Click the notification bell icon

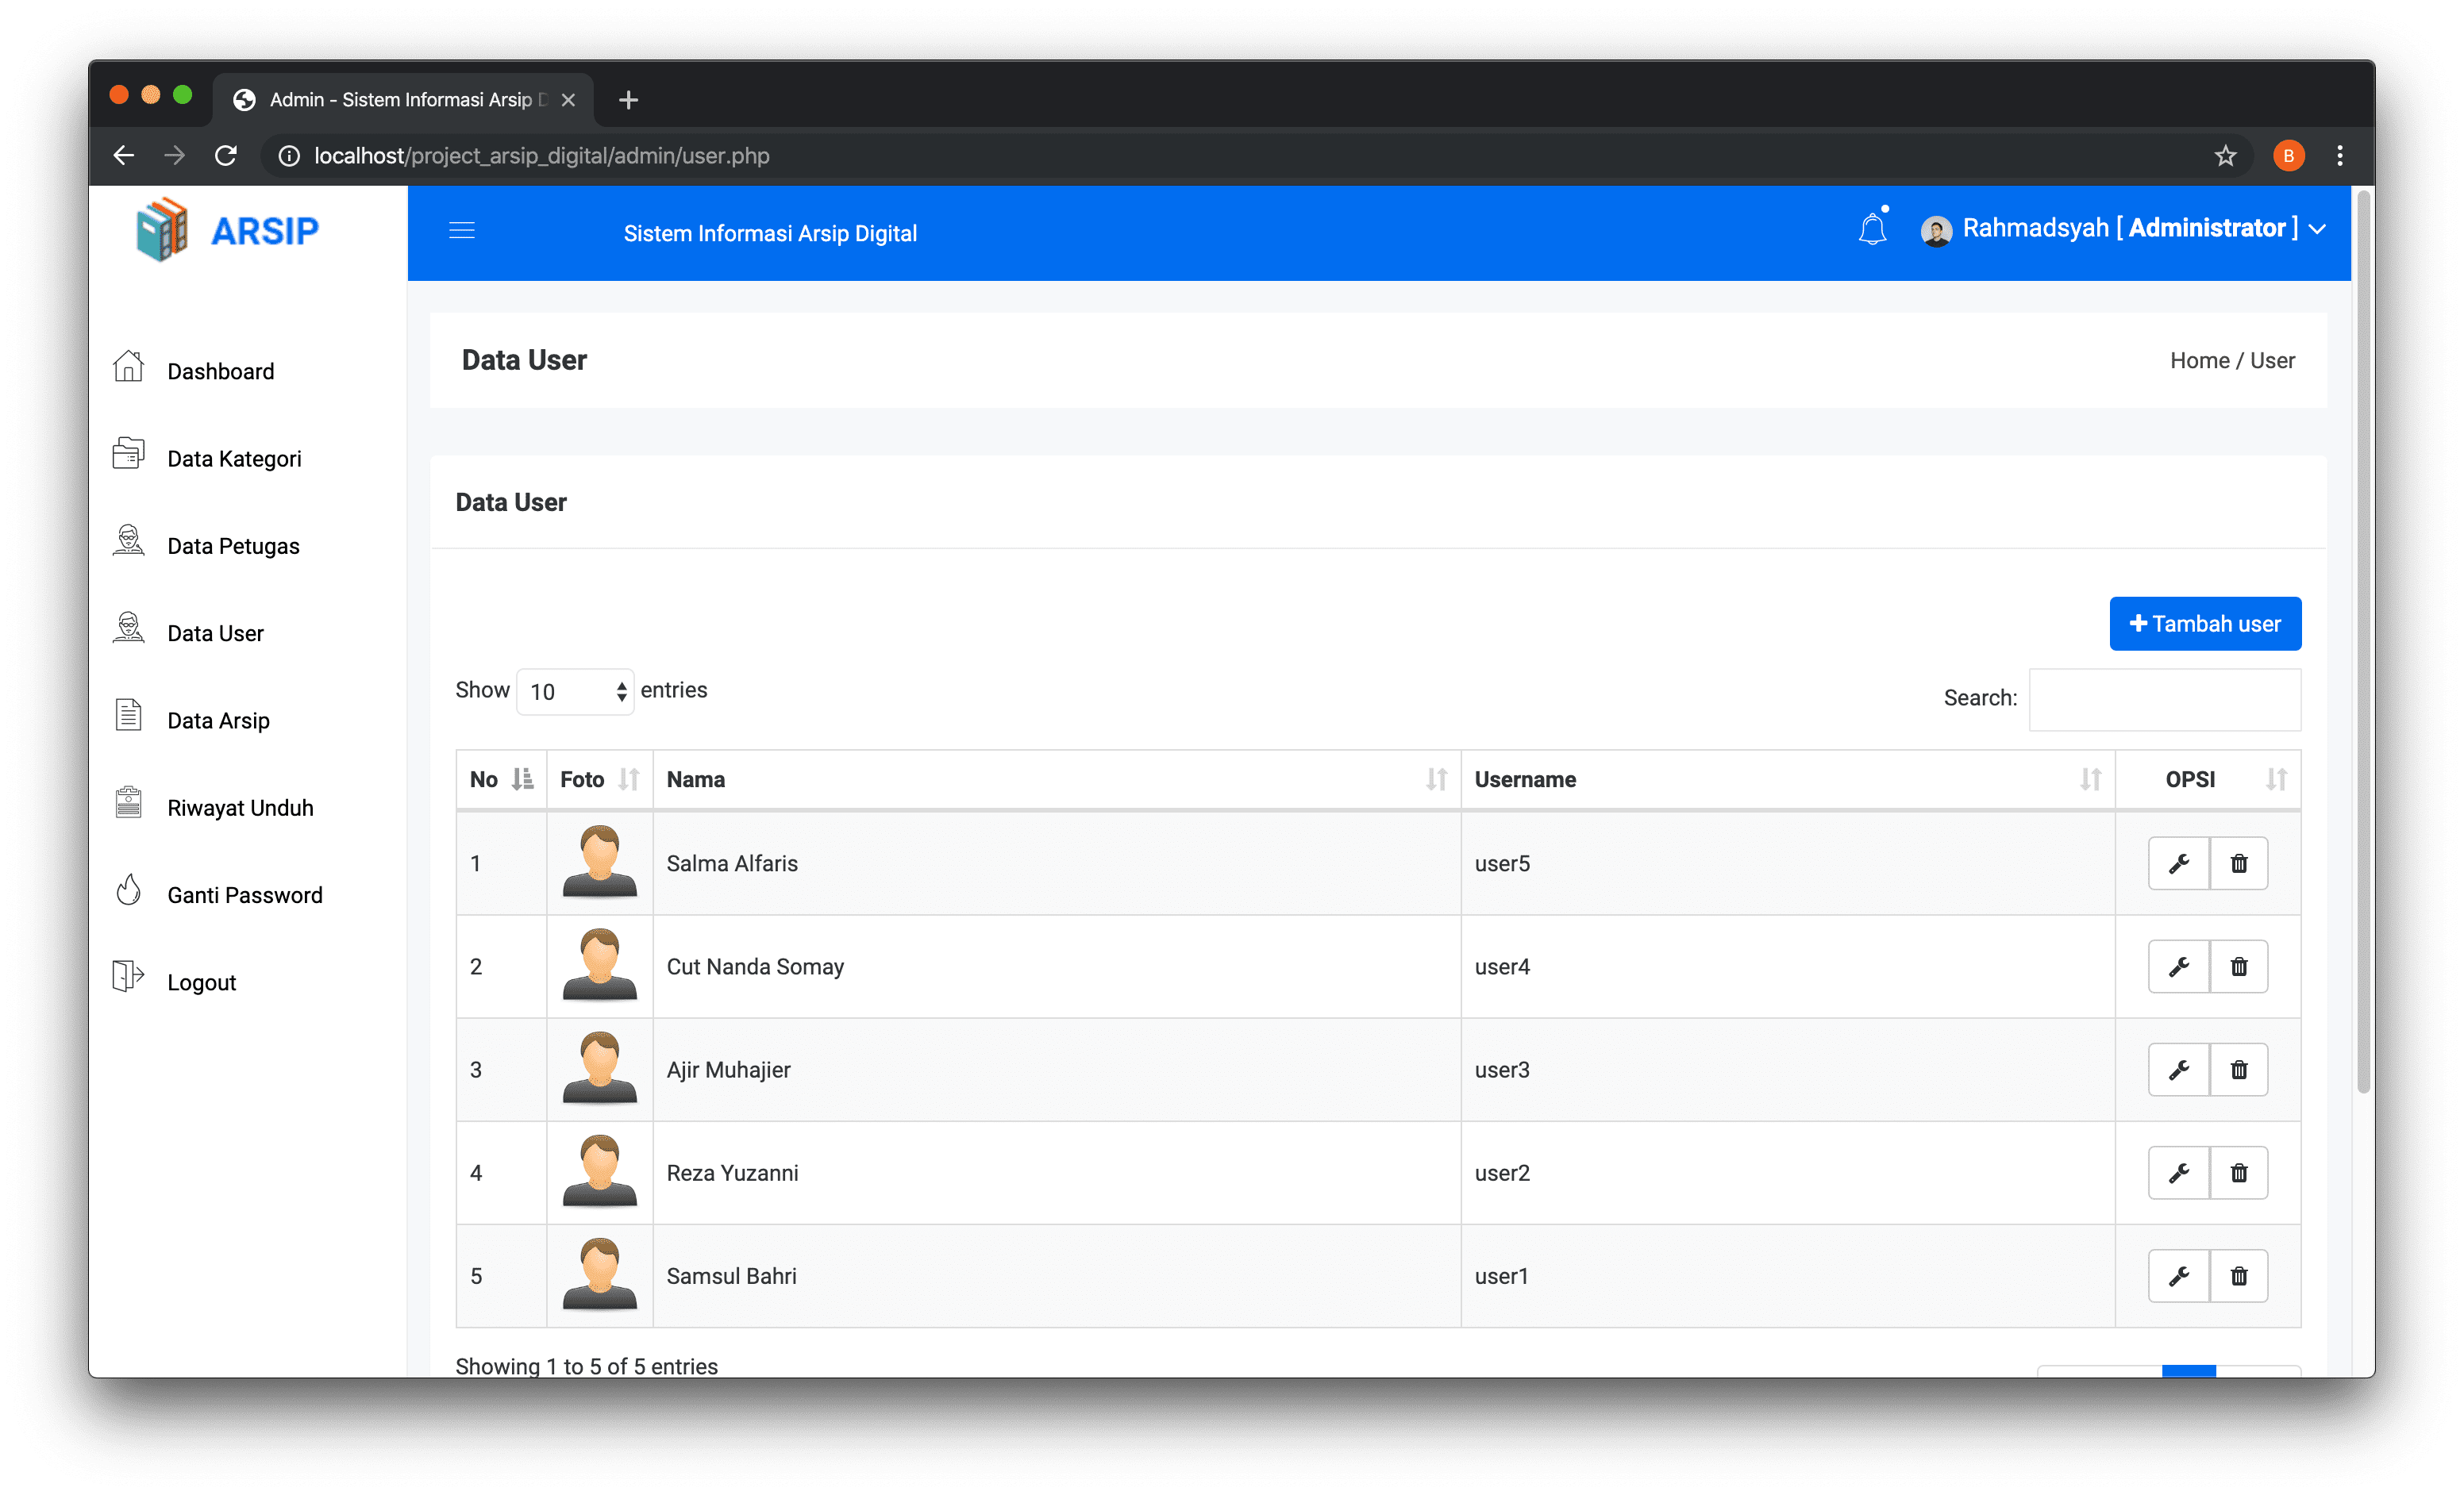[x=1871, y=230]
